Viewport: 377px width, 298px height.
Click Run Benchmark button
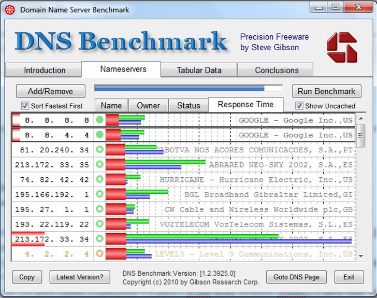click(326, 91)
